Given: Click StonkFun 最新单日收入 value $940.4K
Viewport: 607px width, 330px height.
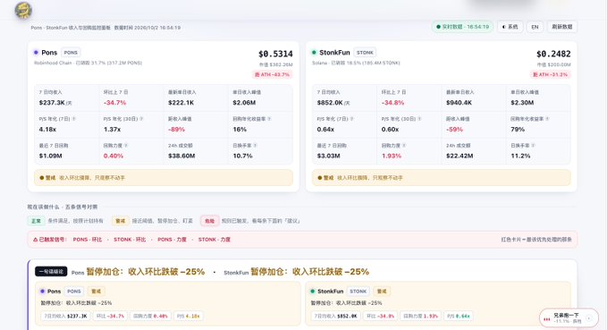Looking at the screenshot, I should point(459,103).
